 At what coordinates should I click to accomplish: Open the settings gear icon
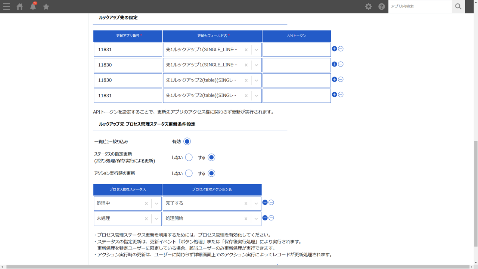369,6
